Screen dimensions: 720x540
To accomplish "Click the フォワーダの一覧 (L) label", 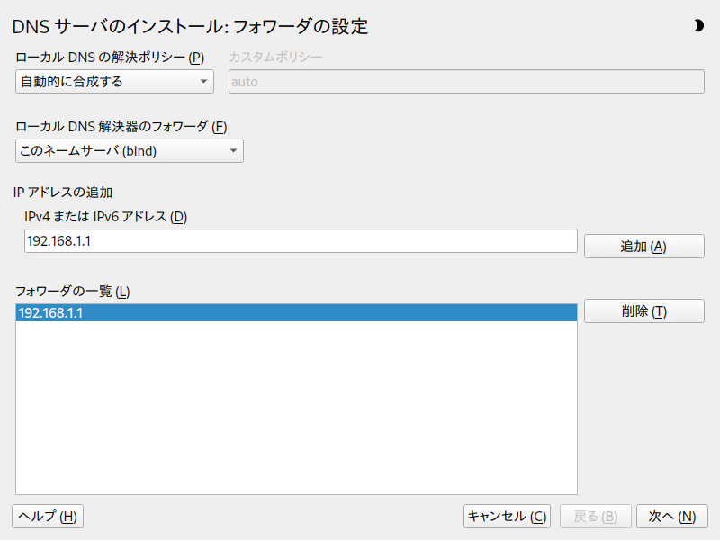I will (73, 291).
